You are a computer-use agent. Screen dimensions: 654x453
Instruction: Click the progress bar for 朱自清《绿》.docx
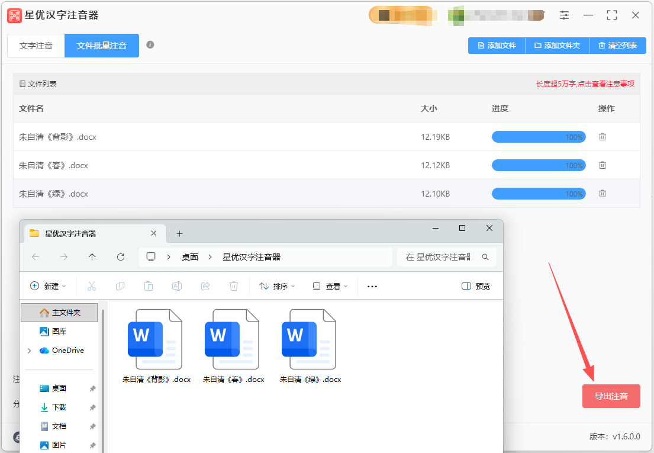(x=539, y=194)
